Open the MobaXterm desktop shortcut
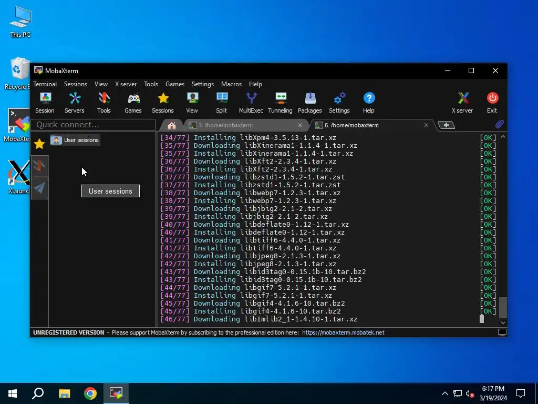Viewport: 538px width, 404px height. tap(17, 125)
